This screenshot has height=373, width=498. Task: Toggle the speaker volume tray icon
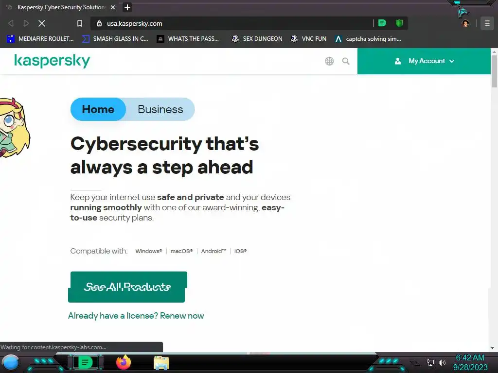point(442,362)
